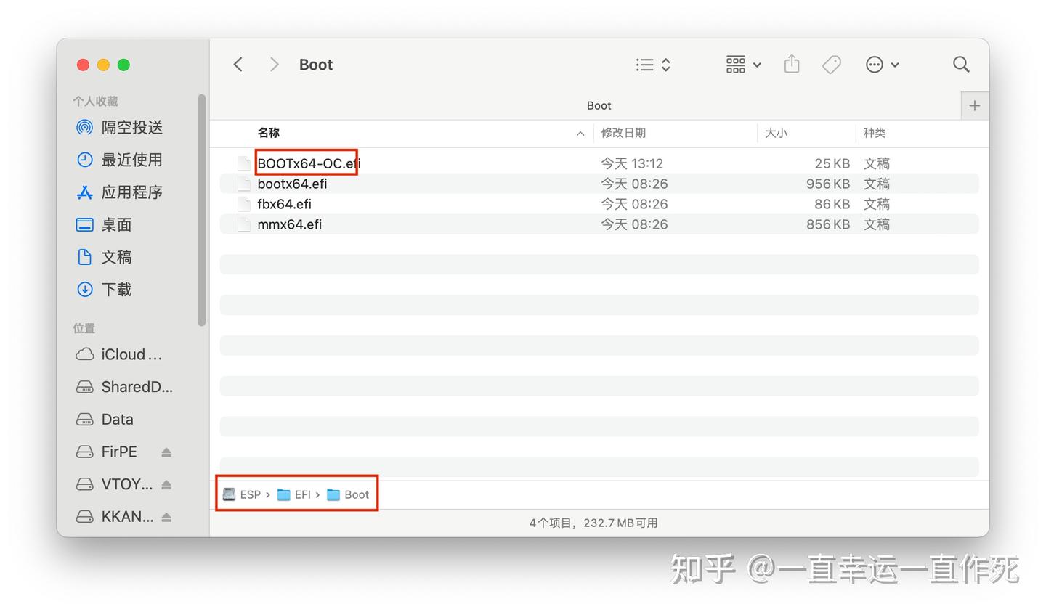Click the Tags icon in the toolbar

point(831,64)
